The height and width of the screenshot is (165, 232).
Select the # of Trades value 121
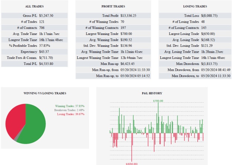point(42,22)
